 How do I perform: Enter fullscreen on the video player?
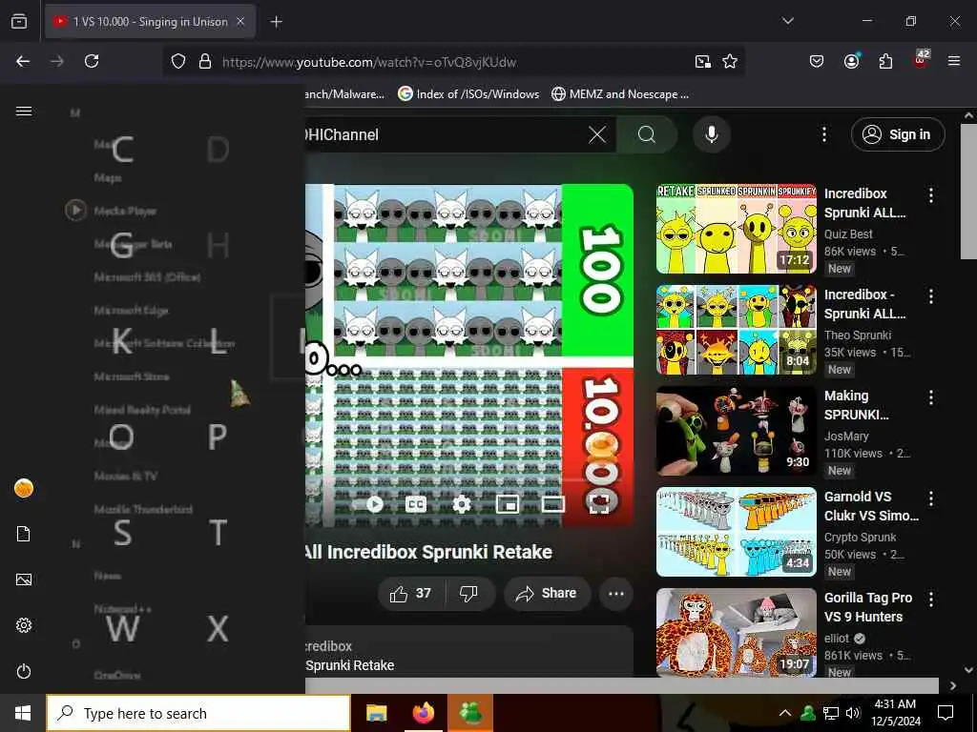[x=598, y=503]
